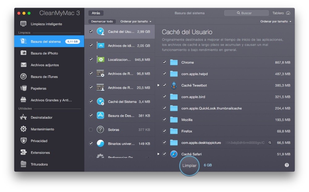Image resolution: width=309 pixels, height=192 pixels.
Task: Click the Desmarcar todo button
Action: coord(102,21)
